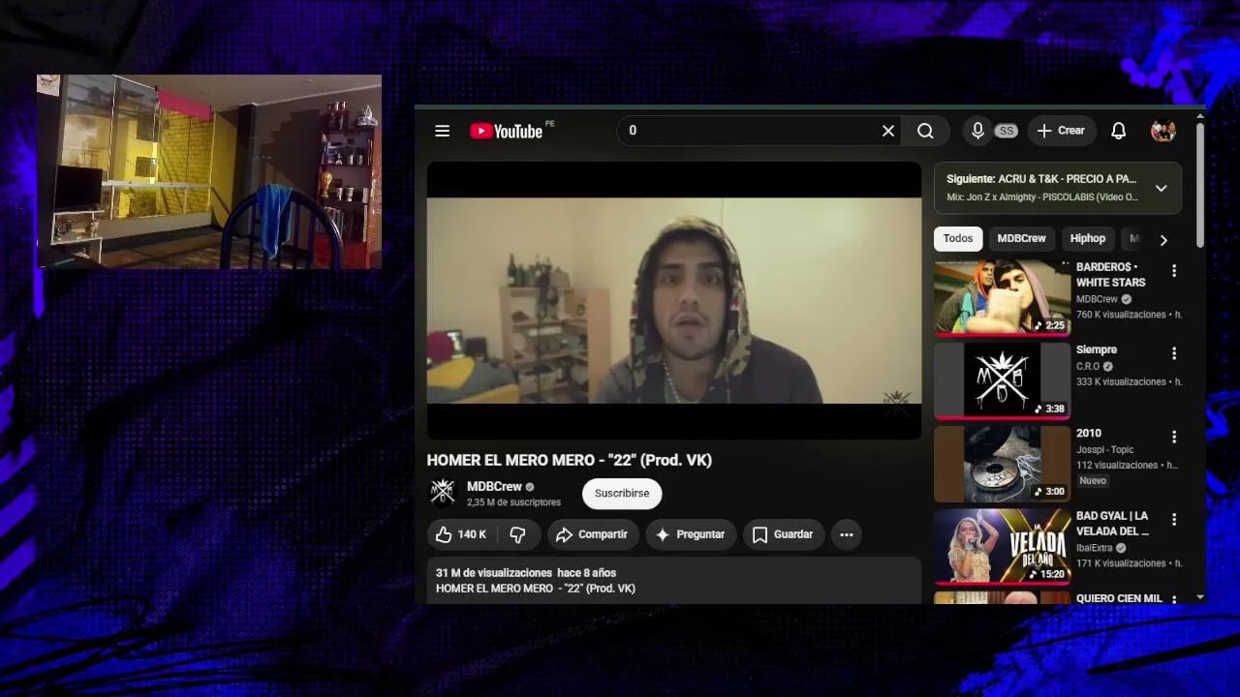This screenshot has width=1240, height=697.
Task: Select the Hiphop filter chip
Action: click(1087, 238)
